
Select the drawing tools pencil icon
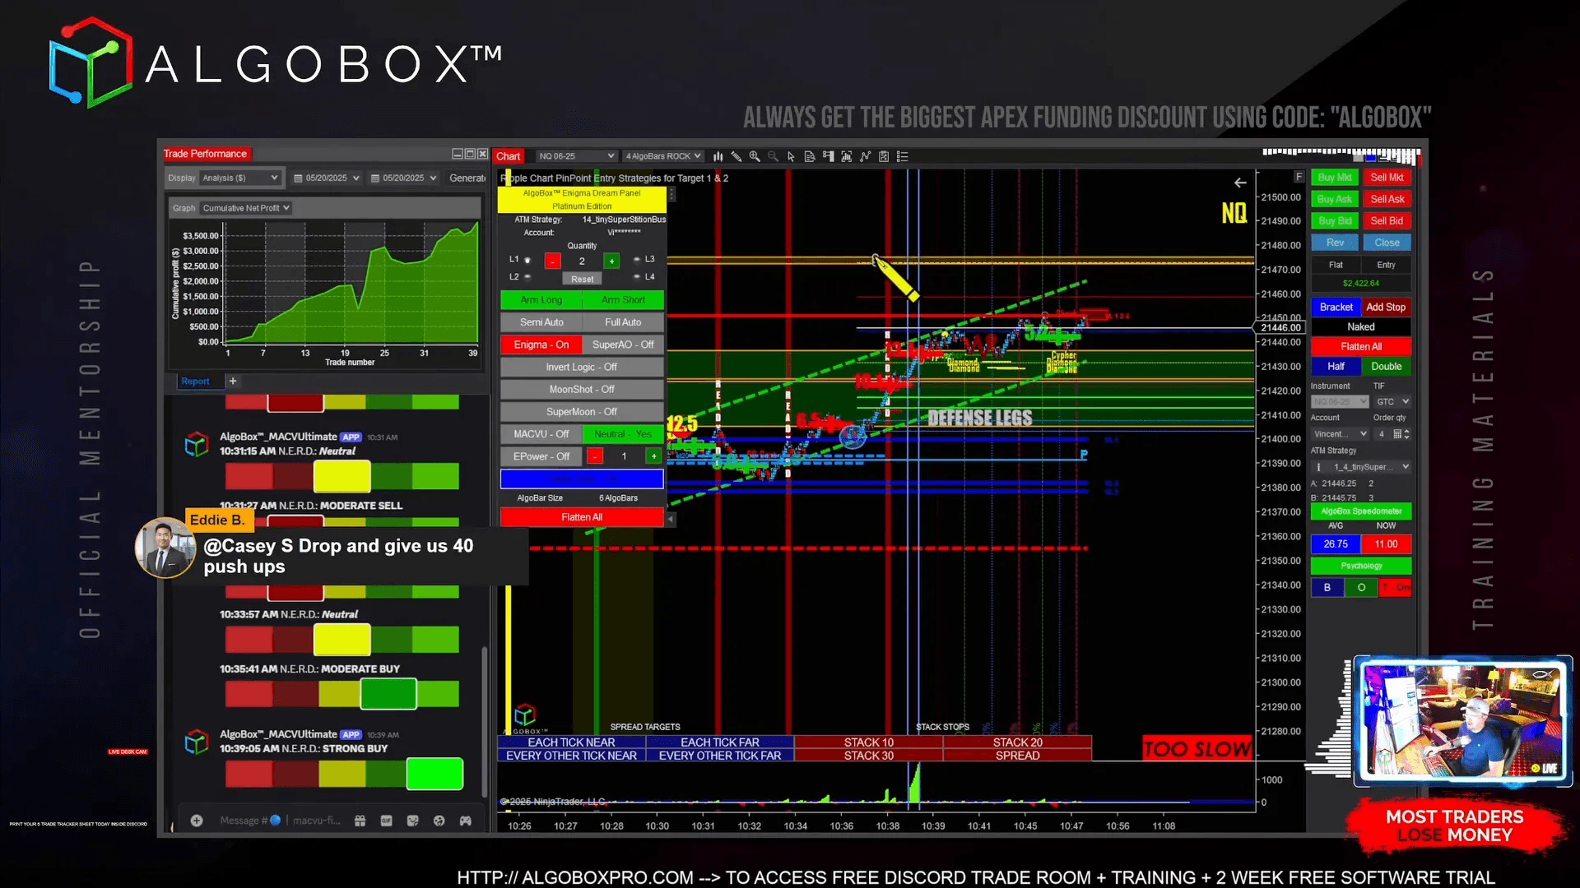pos(737,156)
